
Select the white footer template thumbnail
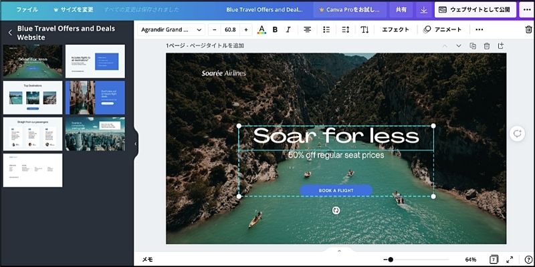point(33,170)
